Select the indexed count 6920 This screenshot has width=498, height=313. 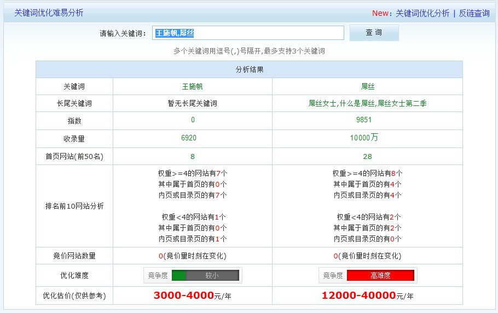(189, 138)
